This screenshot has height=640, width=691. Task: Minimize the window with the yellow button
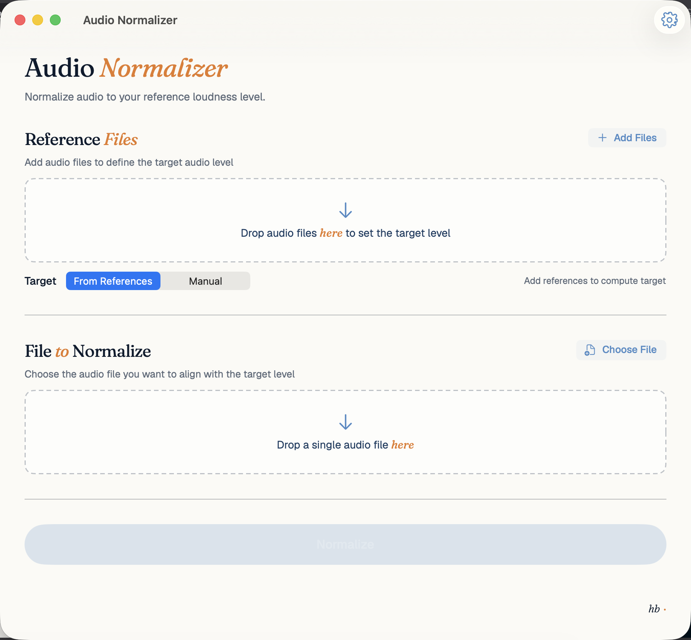coord(38,20)
